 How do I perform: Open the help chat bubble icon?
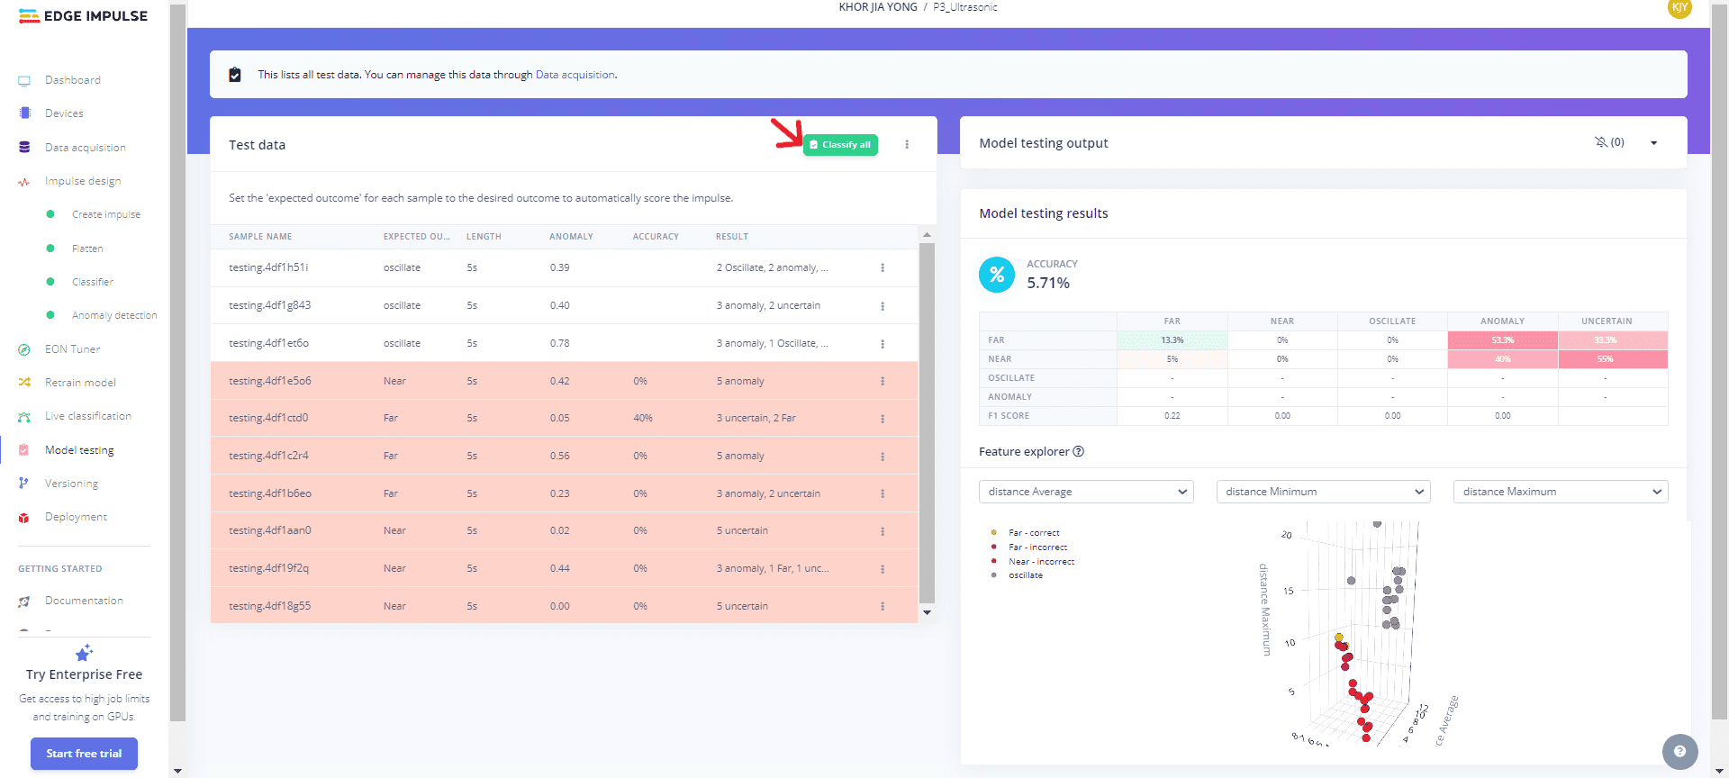point(1679,751)
